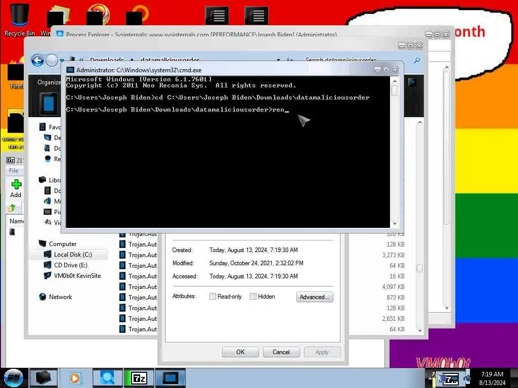Open the Explorer address bar dropdown arrow
This screenshot has width=518, height=388.
(x=279, y=60)
